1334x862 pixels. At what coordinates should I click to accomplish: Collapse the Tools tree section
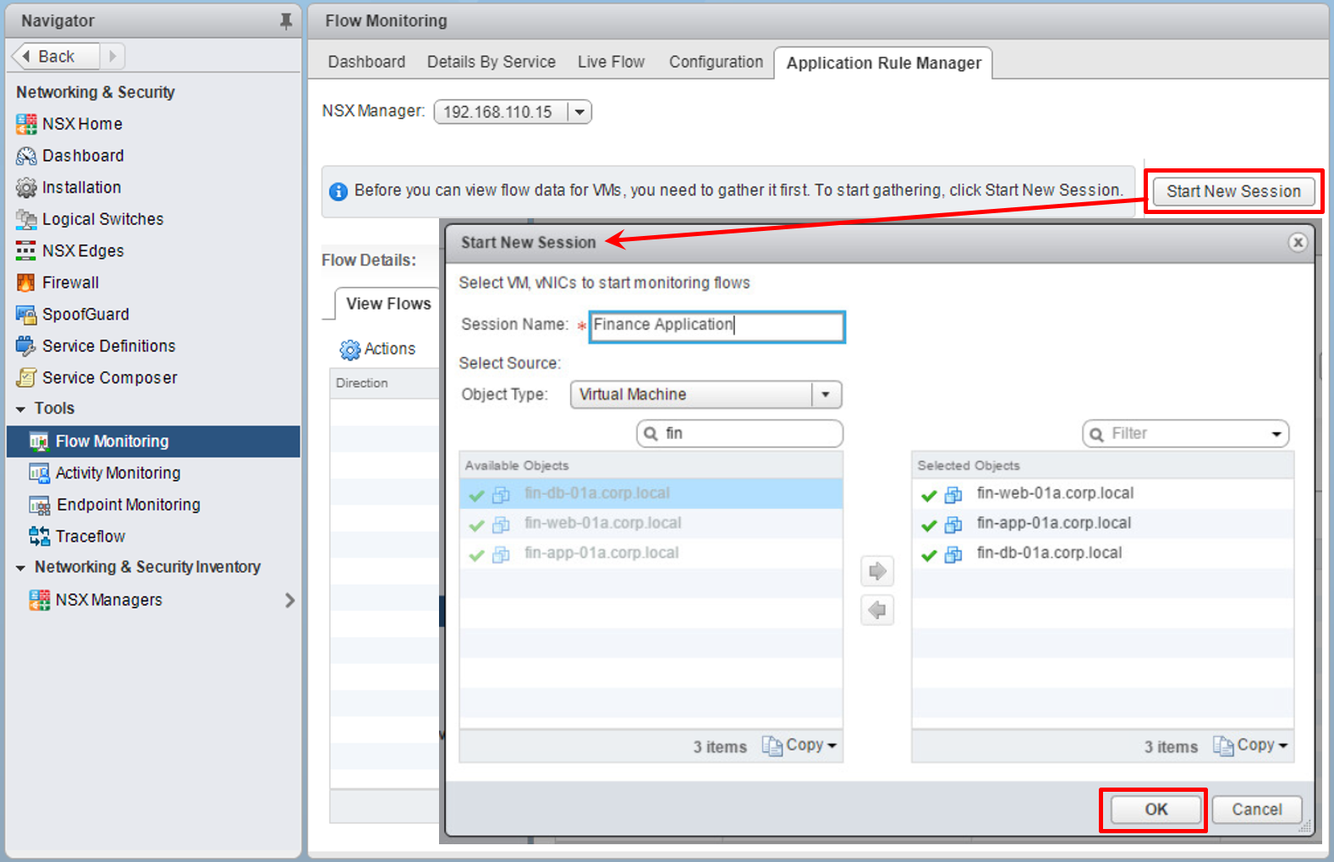[x=20, y=409]
